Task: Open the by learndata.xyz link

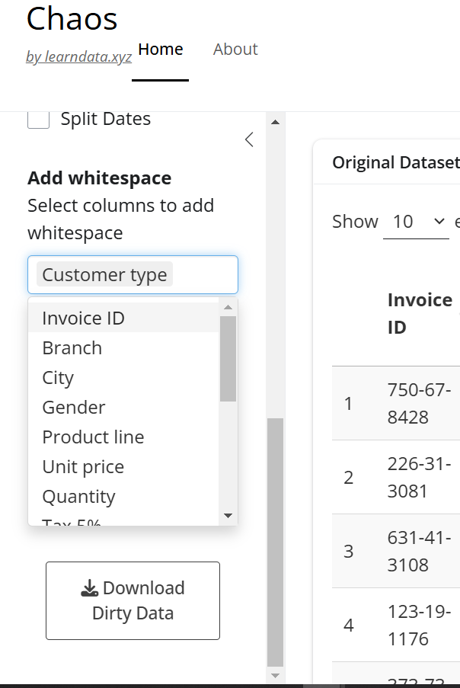Action: pyautogui.click(x=79, y=56)
